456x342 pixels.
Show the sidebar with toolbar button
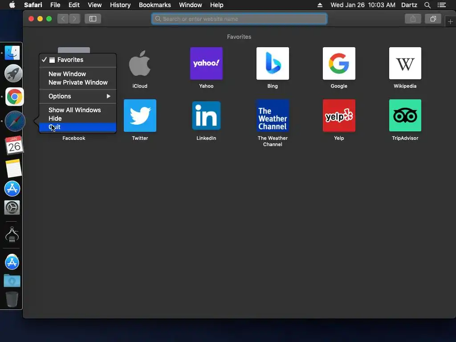(93, 19)
